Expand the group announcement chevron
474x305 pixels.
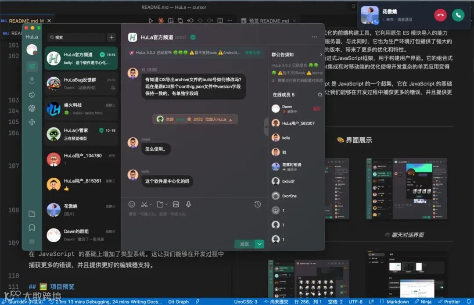(321, 55)
